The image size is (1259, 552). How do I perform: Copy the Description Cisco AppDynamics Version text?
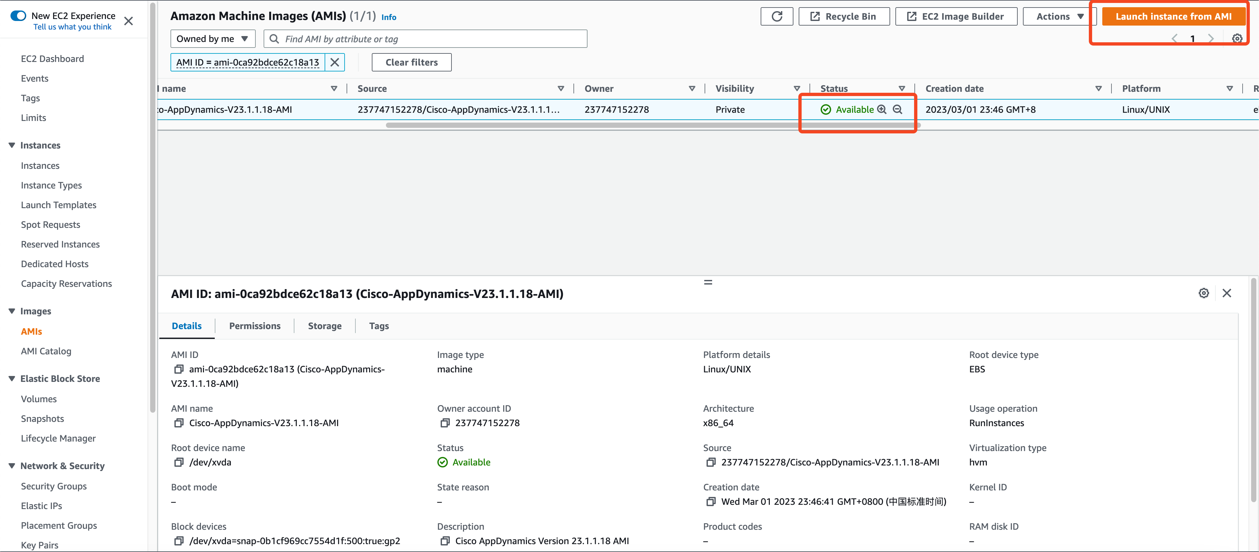(445, 541)
